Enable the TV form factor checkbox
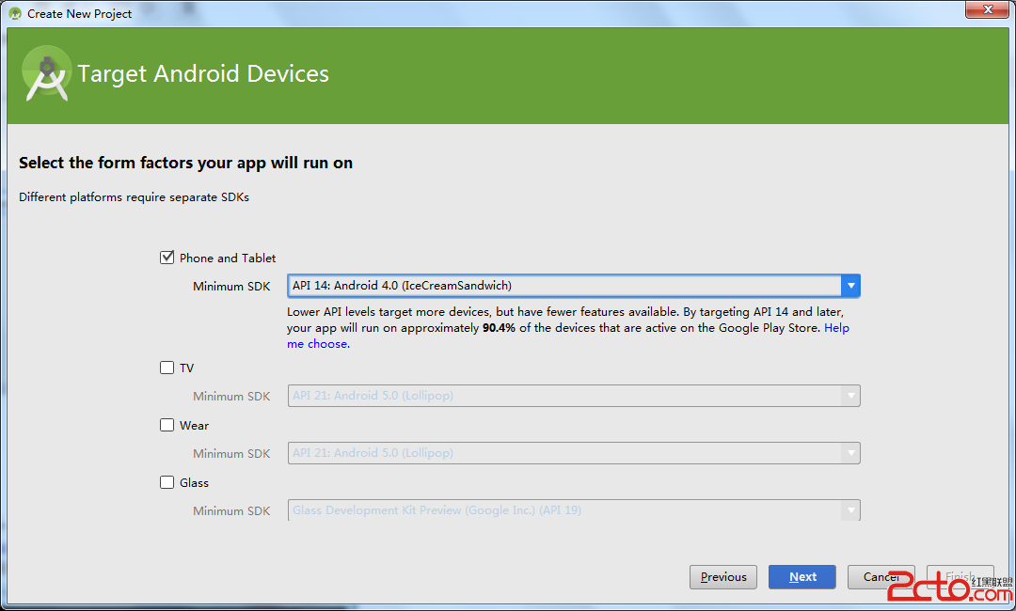Viewport: 1016px width, 611px height. 167,368
